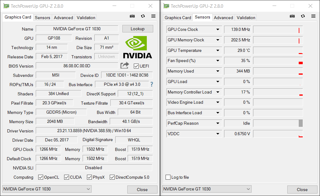Switch to Graphics Card tab in right window

point(178,18)
